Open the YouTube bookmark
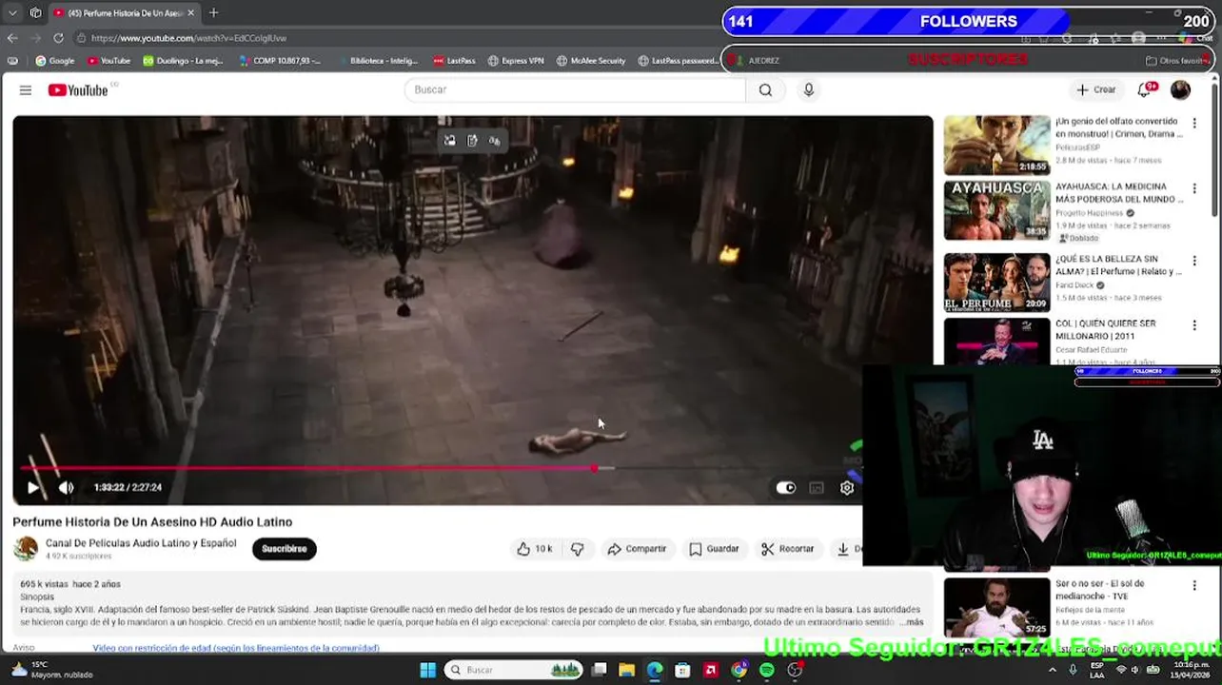Screen dimensions: 1222x685 (x=108, y=61)
